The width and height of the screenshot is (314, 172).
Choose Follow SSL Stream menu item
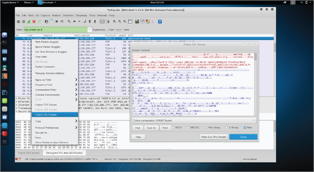[x=55, y=115]
